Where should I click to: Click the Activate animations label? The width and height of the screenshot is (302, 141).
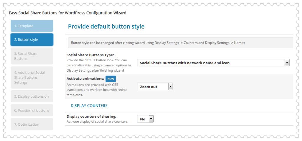click(85, 78)
